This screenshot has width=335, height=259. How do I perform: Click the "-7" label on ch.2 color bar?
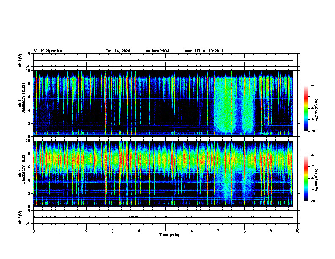[312, 167]
